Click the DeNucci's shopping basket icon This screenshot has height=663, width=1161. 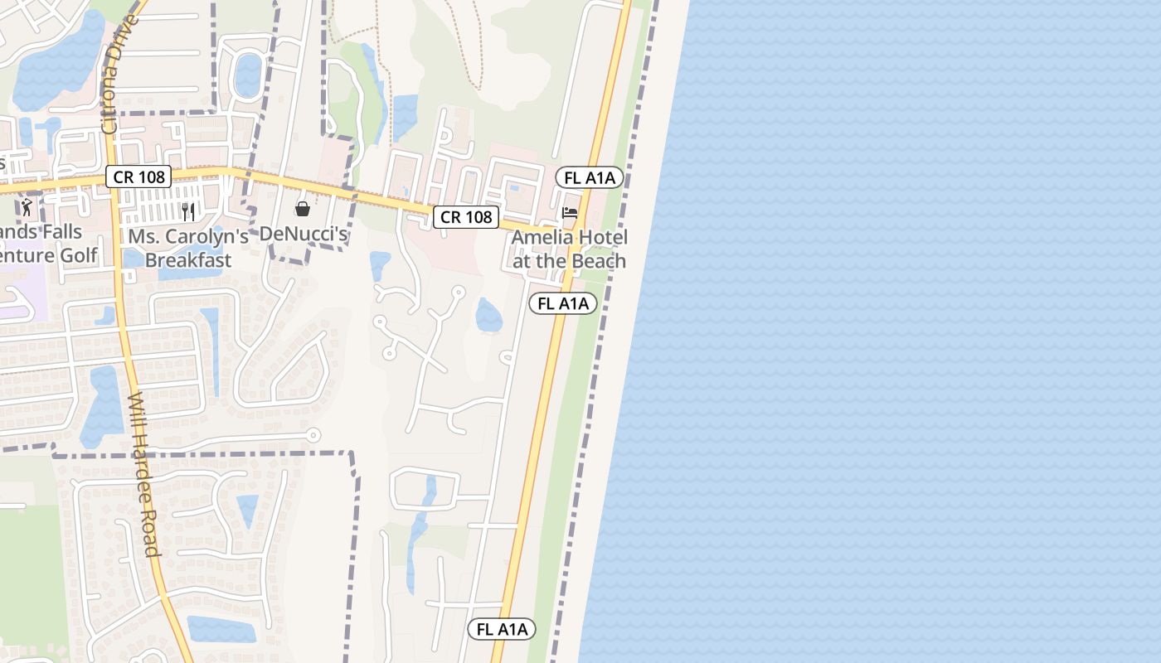[303, 209]
